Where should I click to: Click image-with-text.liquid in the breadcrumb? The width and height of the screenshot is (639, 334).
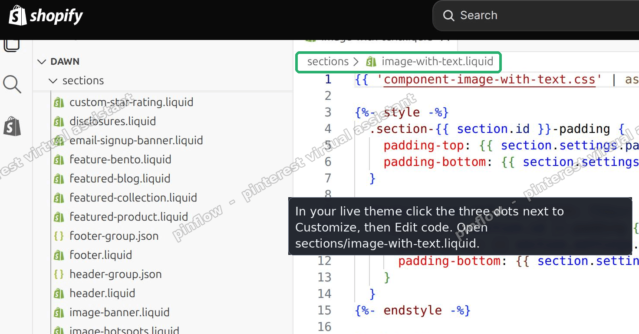click(437, 62)
